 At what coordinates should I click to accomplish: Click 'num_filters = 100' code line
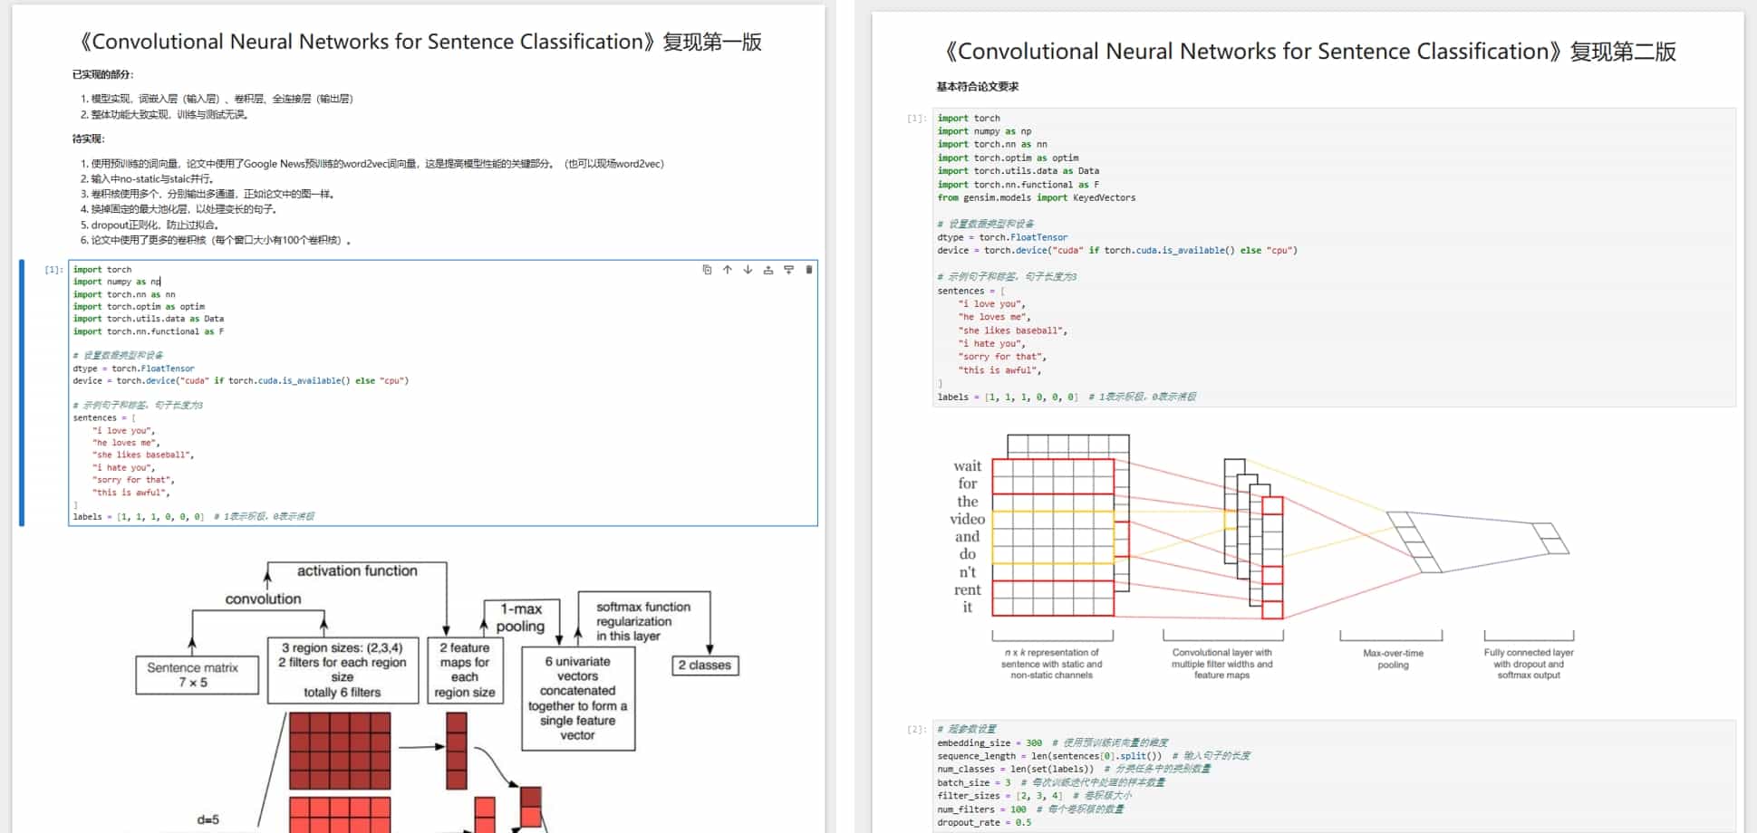(1030, 809)
